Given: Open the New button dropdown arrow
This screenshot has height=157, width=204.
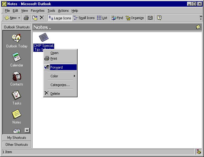Looking at the screenshot, I should (x=19, y=18).
